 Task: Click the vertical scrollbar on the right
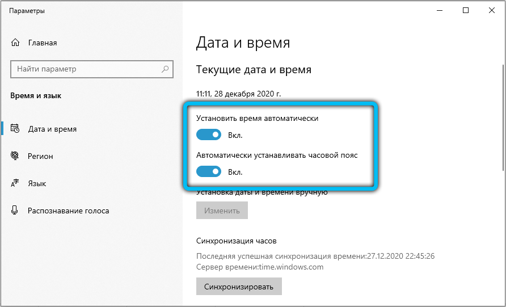(x=503, y=113)
